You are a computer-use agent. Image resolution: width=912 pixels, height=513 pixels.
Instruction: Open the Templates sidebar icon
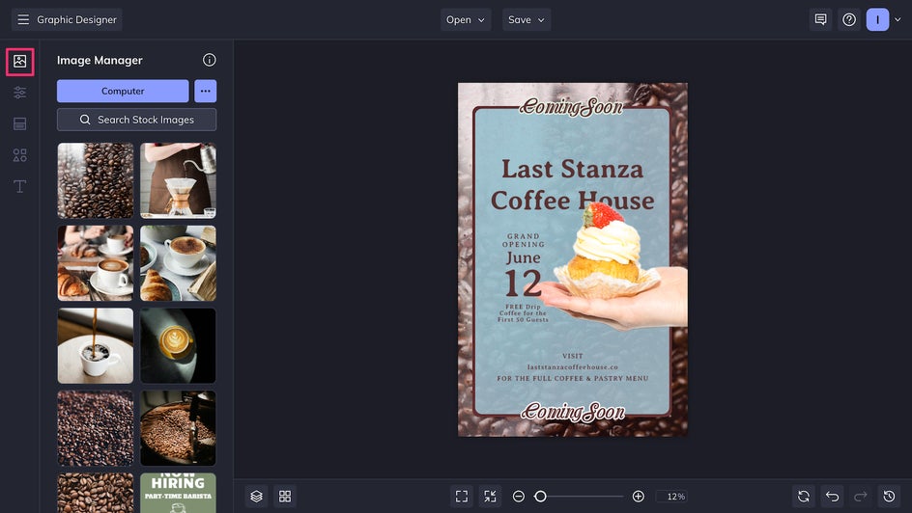(19, 123)
